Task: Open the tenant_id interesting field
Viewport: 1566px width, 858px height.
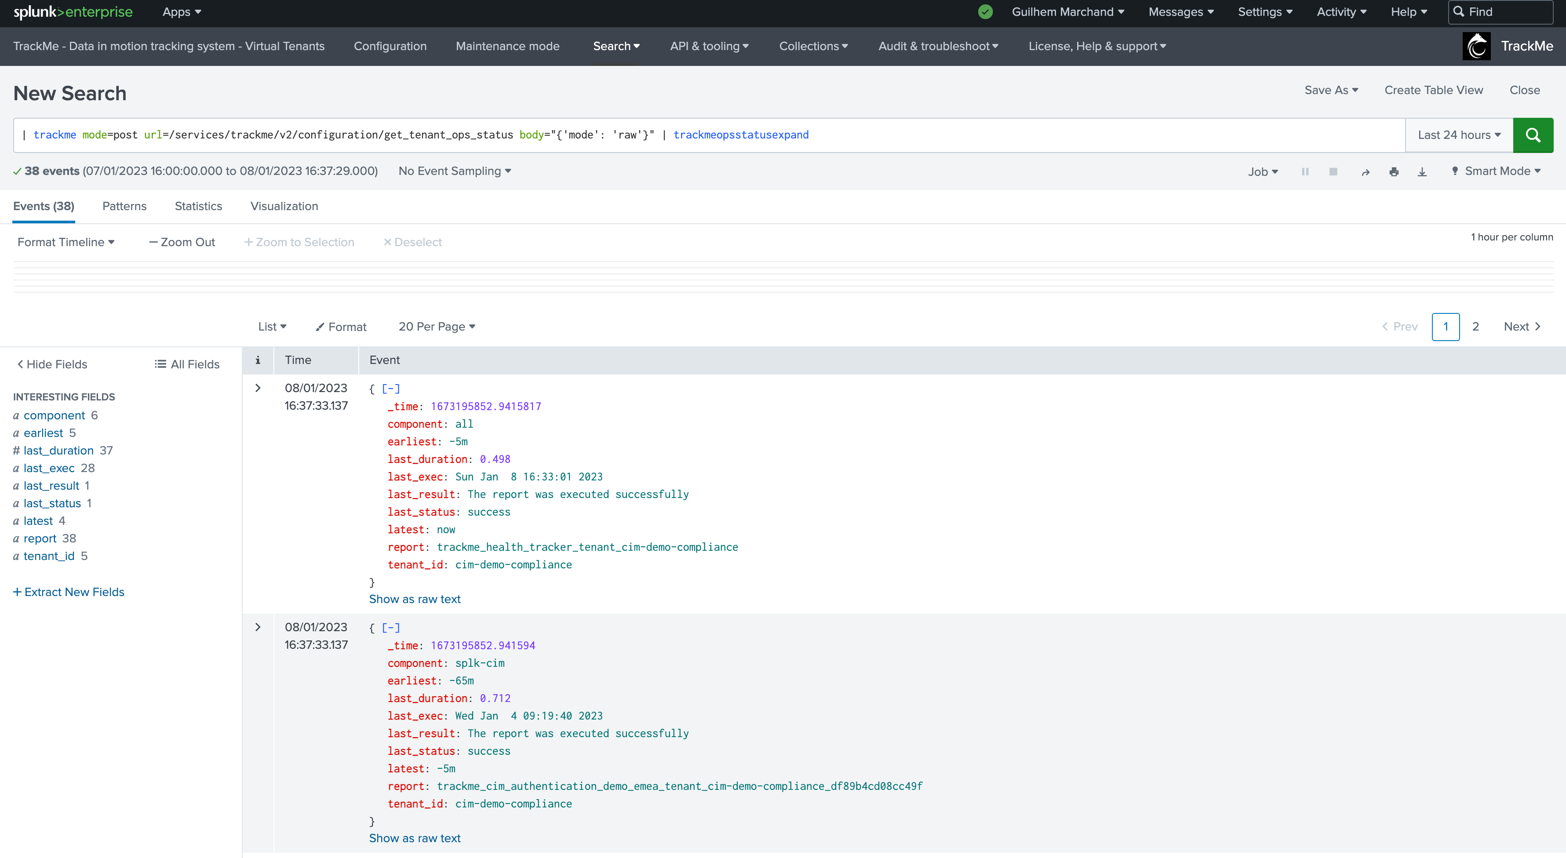Action: point(49,556)
